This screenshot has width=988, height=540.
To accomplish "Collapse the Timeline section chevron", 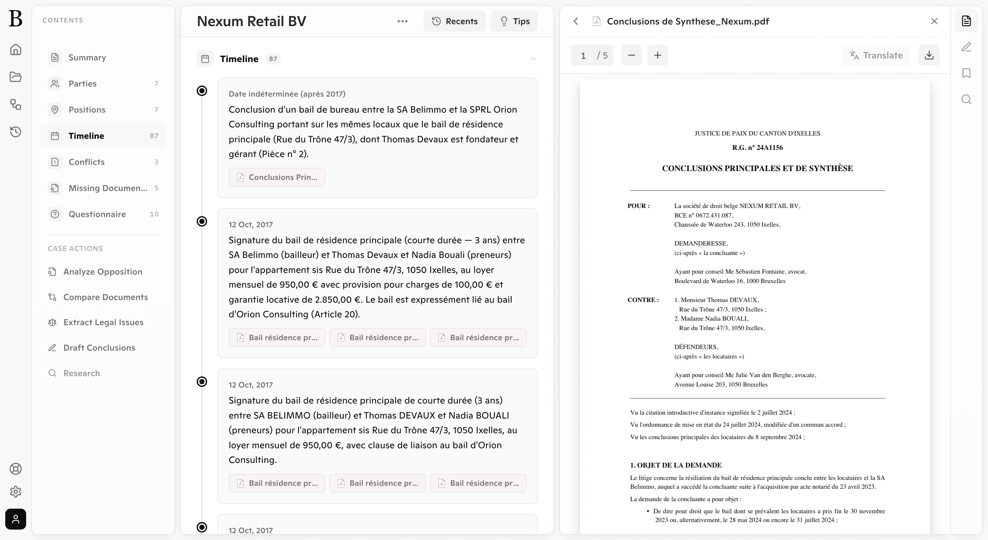I will (533, 59).
